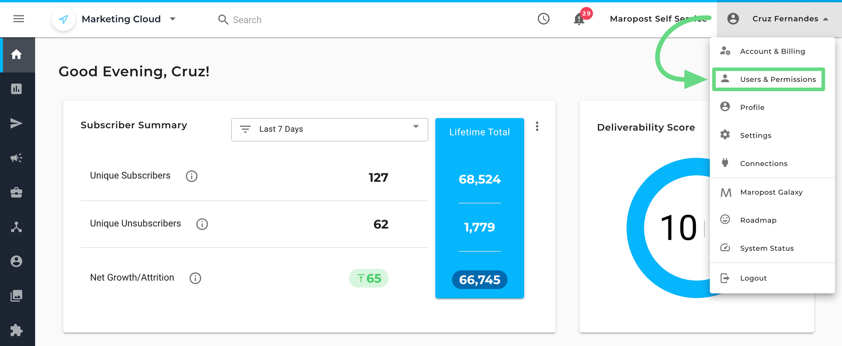Viewport: 842px width, 346px height.
Task: Click the paper-plane Campaigns sidebar icon
Action: (x=16, y=123)
